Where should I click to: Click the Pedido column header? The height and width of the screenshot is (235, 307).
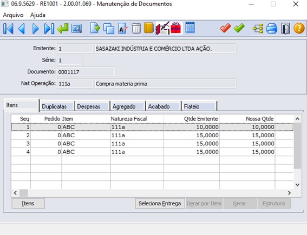(x=46, y=119)
